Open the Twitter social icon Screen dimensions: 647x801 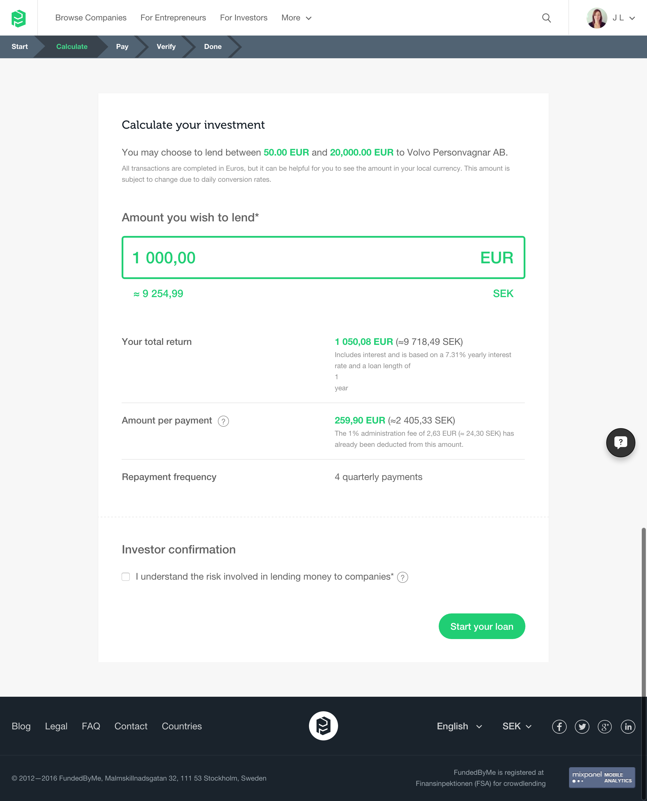click(582, 726)
